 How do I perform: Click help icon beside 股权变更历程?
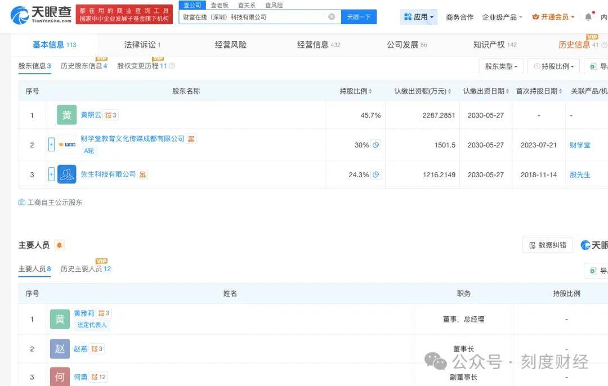(x=172, y=66)
